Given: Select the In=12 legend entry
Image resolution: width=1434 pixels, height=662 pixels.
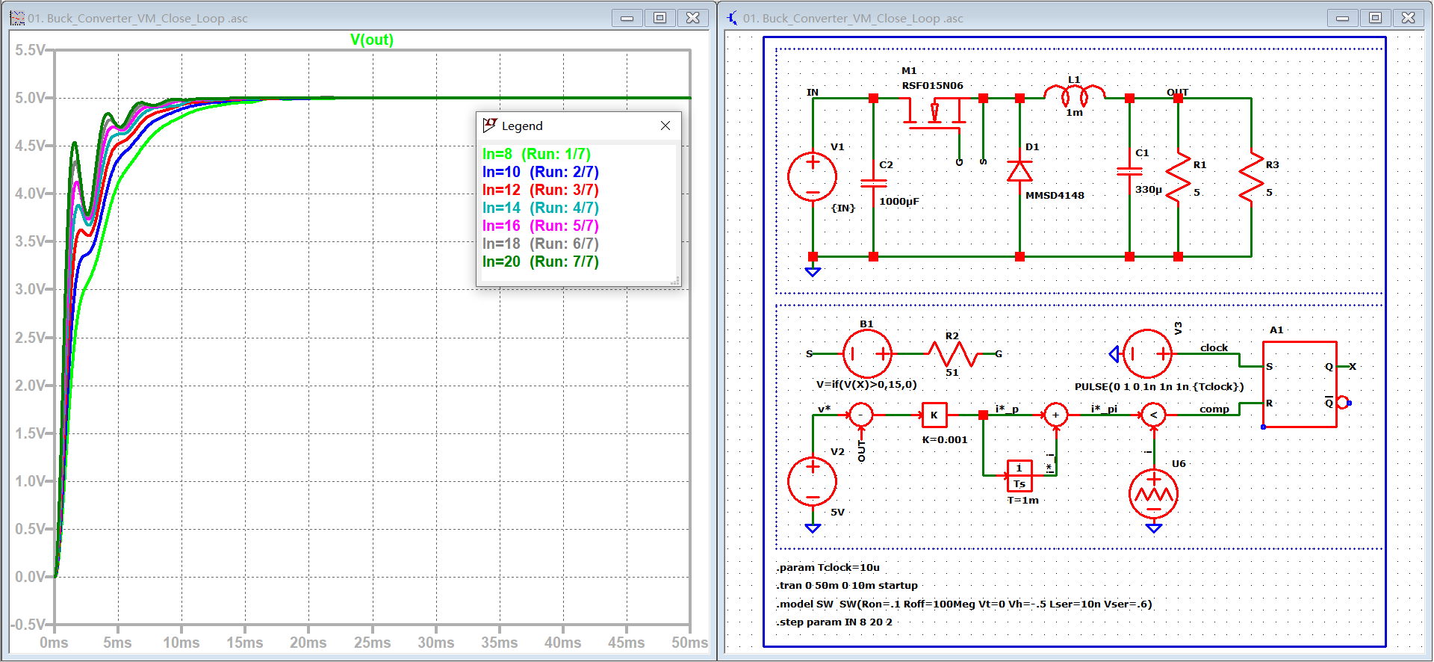Looking at the screenshot, I should (x=540, y=190).
